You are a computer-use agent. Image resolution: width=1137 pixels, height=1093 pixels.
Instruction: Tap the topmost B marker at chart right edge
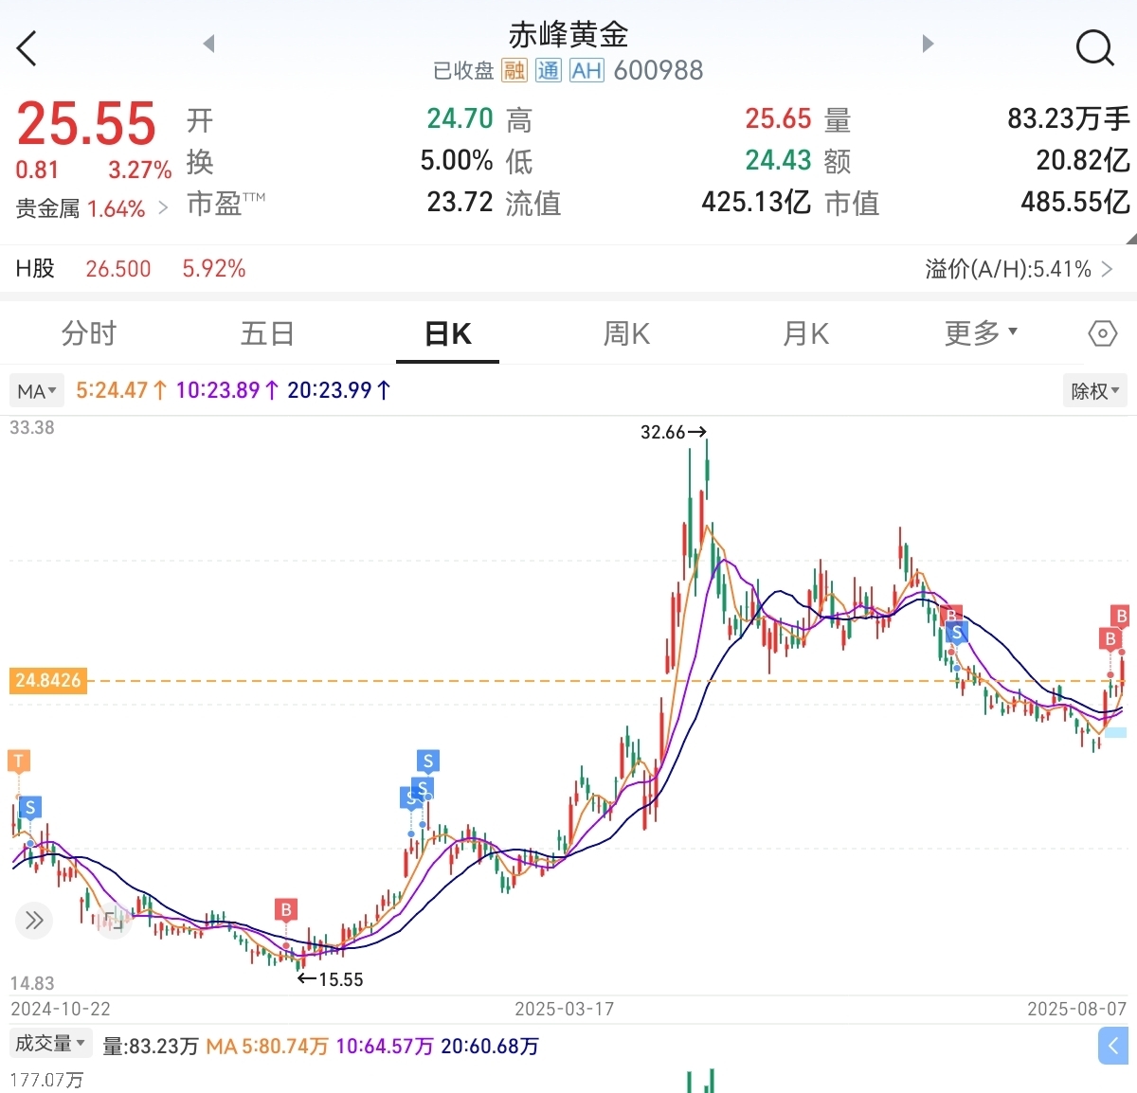coord(1121,617)
